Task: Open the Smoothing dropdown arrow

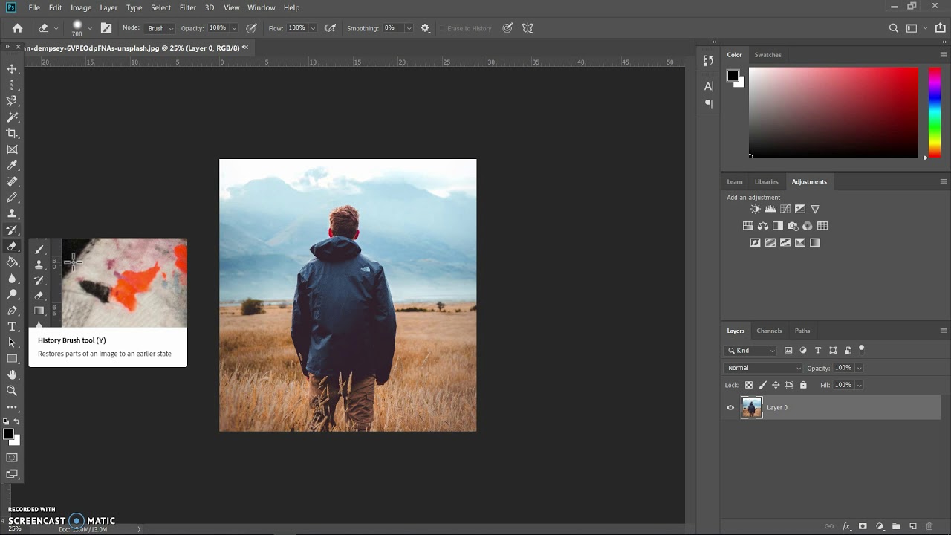Action: (409, 28)
